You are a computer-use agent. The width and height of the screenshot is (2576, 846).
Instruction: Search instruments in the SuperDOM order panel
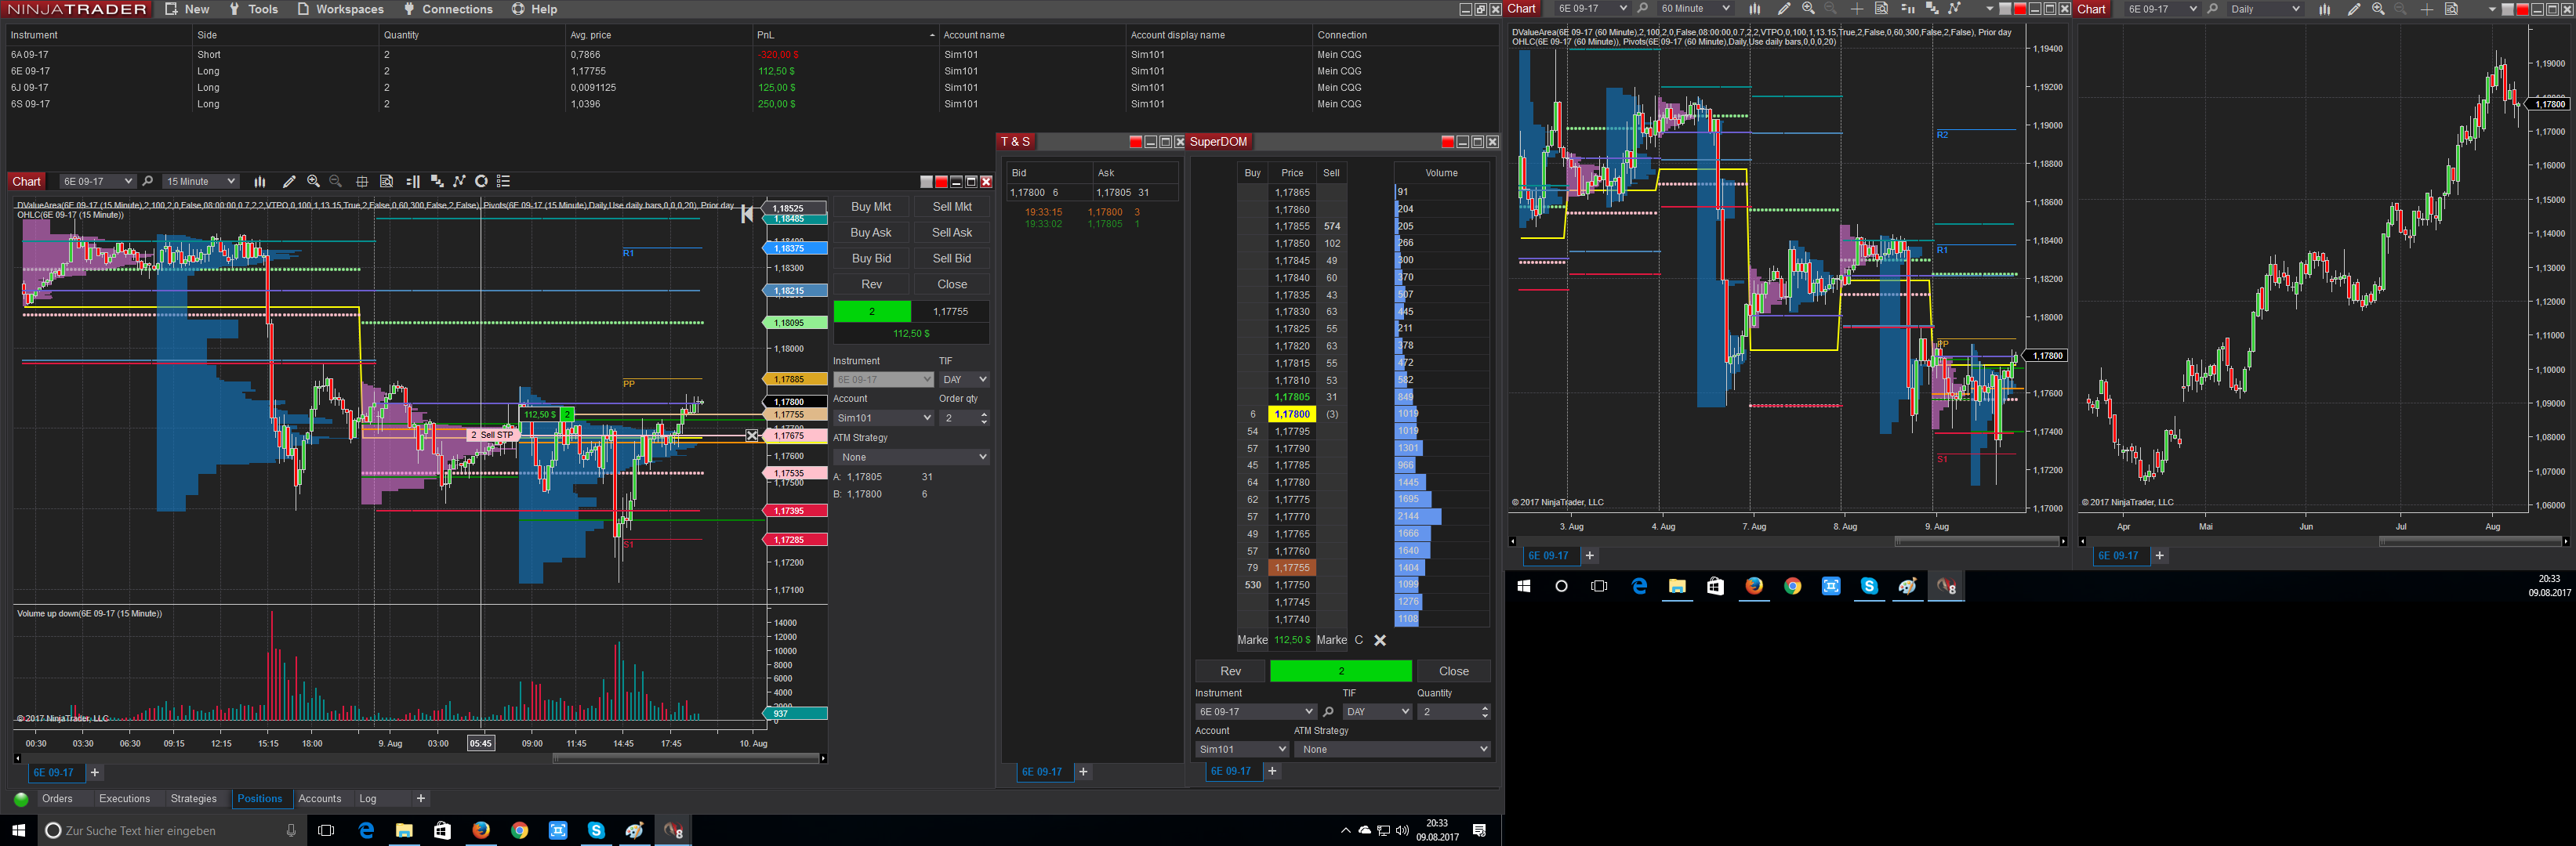1328,712
